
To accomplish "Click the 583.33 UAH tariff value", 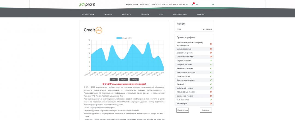I will 207,29.
